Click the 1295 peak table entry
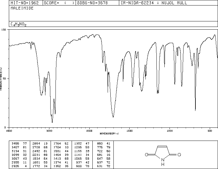Viewport: 218px width, 169px height. 82,147
